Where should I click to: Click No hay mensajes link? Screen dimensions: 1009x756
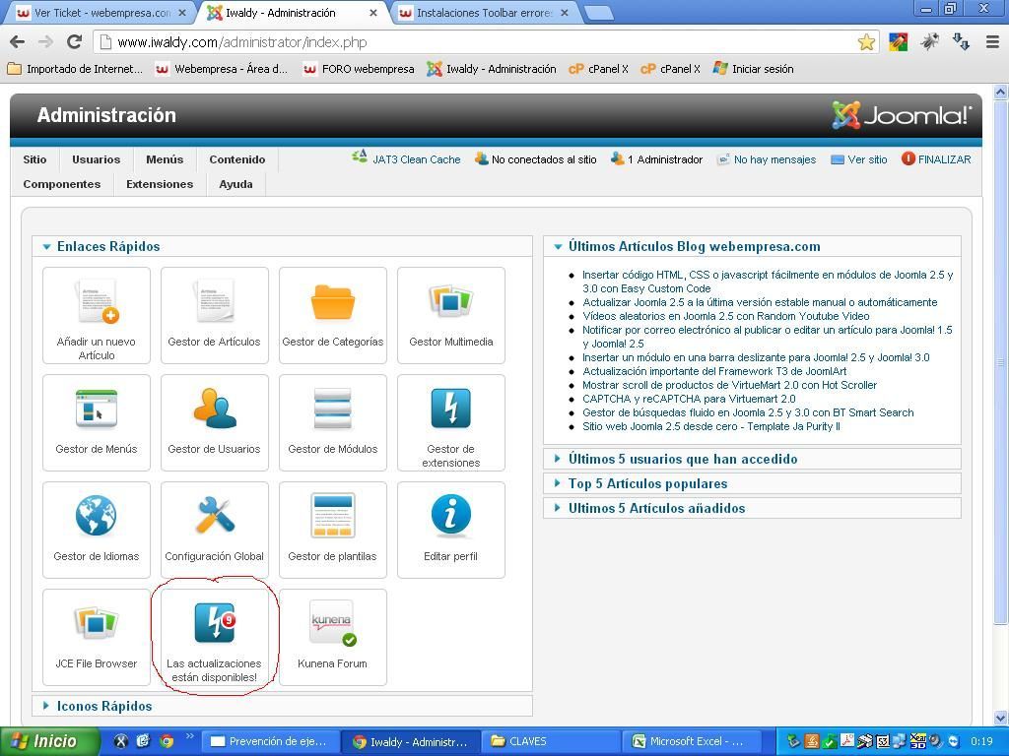[x=774, y=159]
